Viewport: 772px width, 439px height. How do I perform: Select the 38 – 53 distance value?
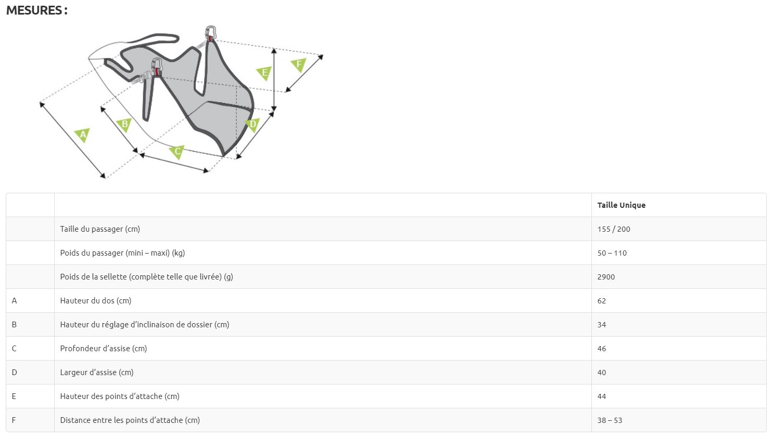click(x=610, y=420)
